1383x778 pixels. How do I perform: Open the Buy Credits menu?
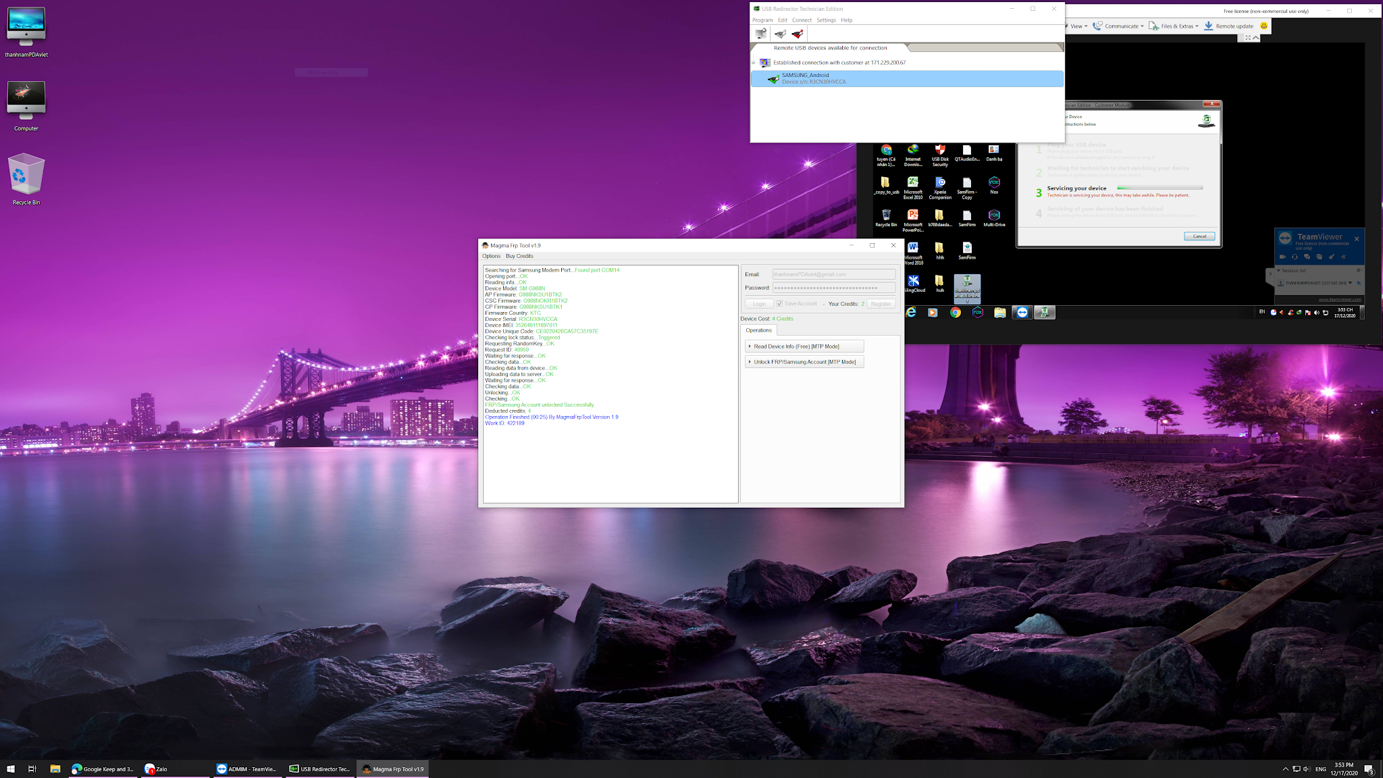click(519, 256)
